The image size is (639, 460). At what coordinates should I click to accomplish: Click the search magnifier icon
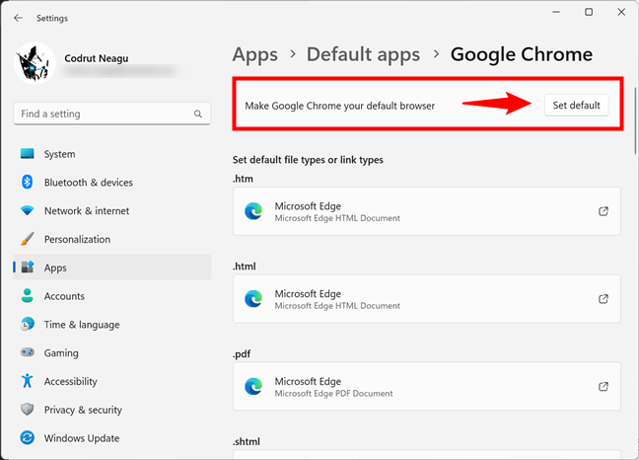(197, 115)
